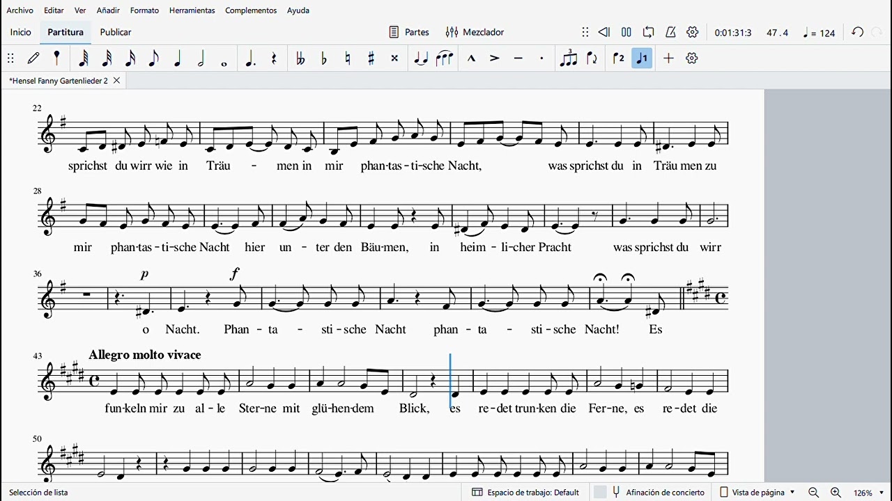The height and width of the screenshot is (501, 892).
Task: Open playback settings gear
Action: click(x=693, y=32)
